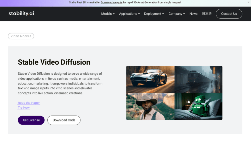This screenshot has width=251, height=141.
Task: Go to the News page
Action: [193, 14]
